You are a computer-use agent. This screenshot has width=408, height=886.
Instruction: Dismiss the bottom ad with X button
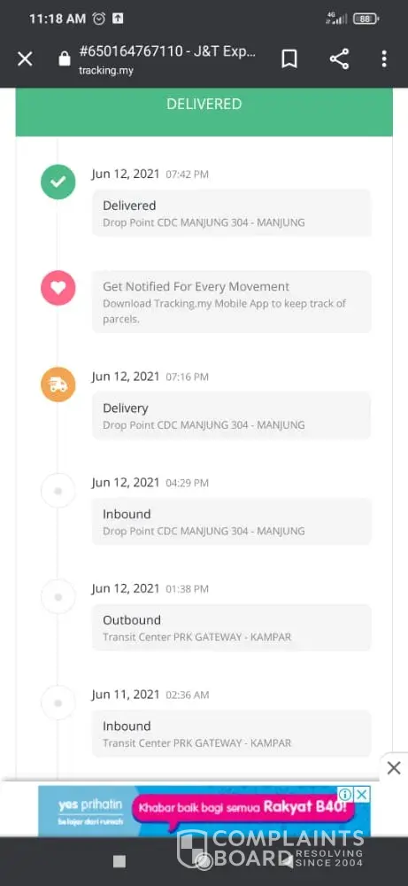click(394, 768)
